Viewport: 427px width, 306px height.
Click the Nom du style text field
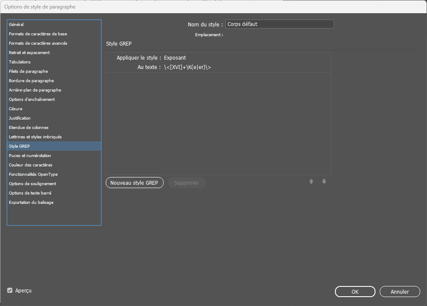279,24
